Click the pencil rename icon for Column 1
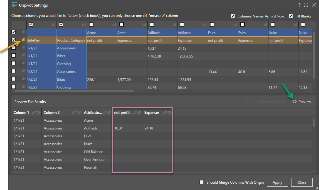The height and width of the screenshot is (190, 319). [34, 113]
